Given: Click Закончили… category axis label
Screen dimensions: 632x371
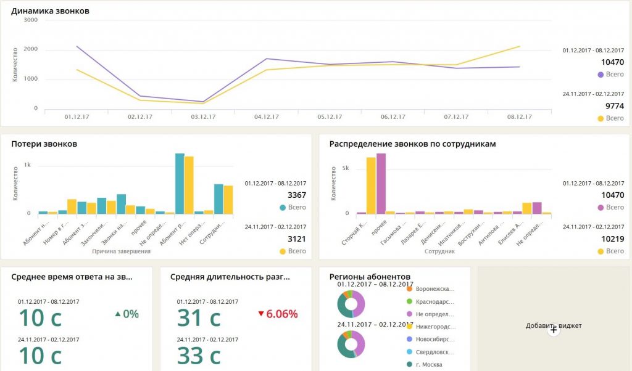Looking at the screenshot, I should pos(94,232).
